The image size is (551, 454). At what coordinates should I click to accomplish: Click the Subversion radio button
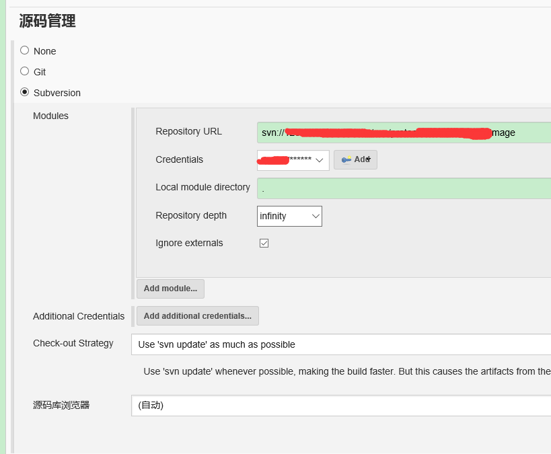pyautogui.click(x=24, y=92)
